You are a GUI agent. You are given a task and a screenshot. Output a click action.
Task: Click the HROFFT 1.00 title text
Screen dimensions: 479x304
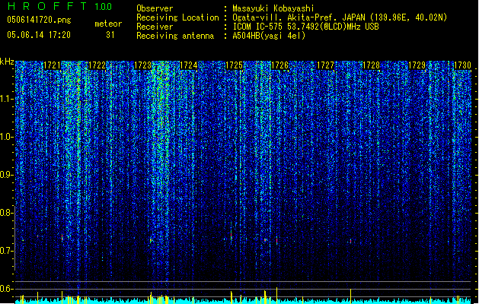pos(60,6)
